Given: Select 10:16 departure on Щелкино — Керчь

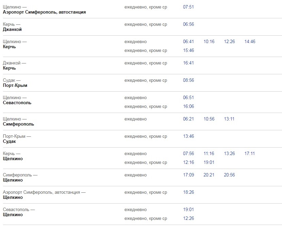Looking at the screenshot, I should [x=209, y=42].
